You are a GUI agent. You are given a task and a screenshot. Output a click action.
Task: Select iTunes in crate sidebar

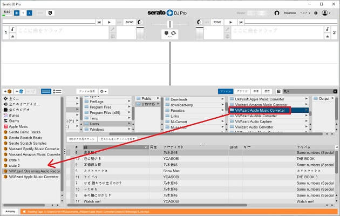point(14,116)
